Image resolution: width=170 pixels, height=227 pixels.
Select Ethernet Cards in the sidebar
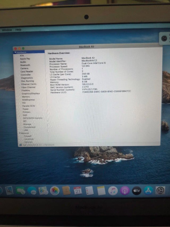(29, 84)
